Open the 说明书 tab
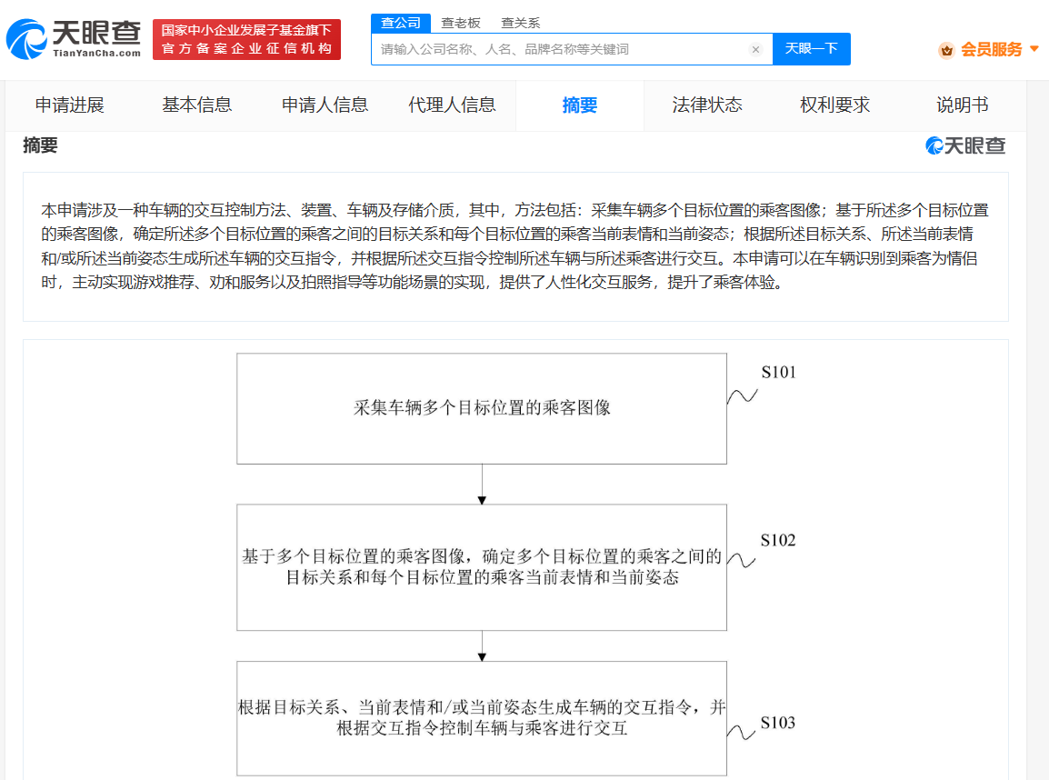The height and width of the screenshot is (780, 1049). 962,105
